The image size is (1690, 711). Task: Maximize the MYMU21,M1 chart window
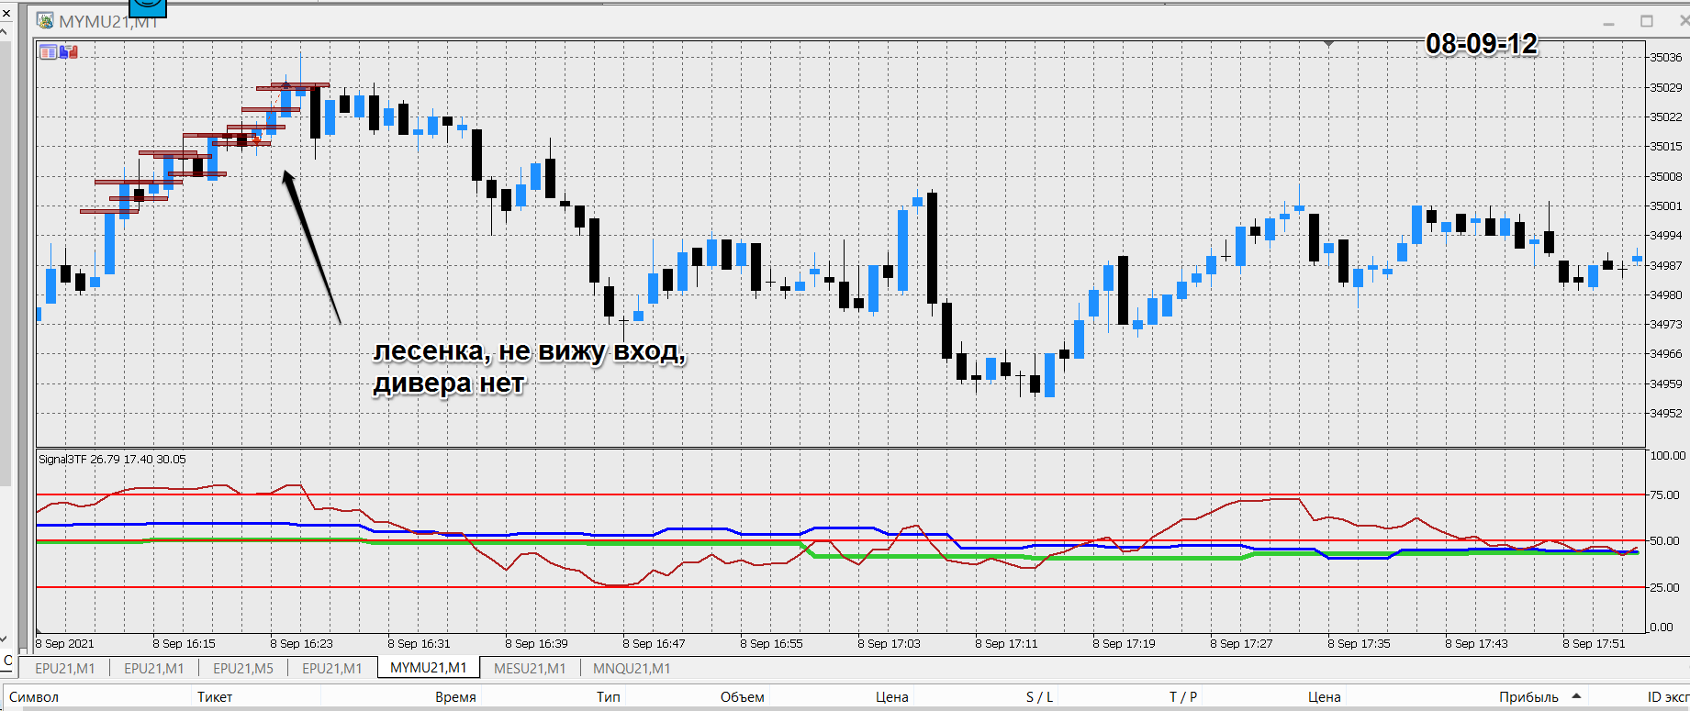[1647, 21]
